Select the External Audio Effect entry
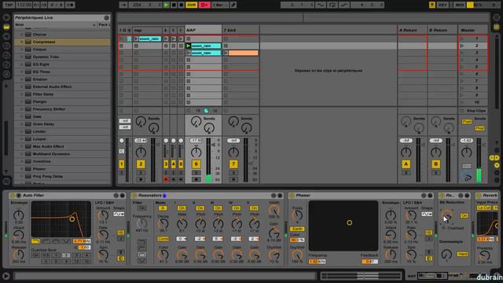Image resolution: width=503 pixels, height=283 pixels. pyautogui.click(x=63, y=86)
